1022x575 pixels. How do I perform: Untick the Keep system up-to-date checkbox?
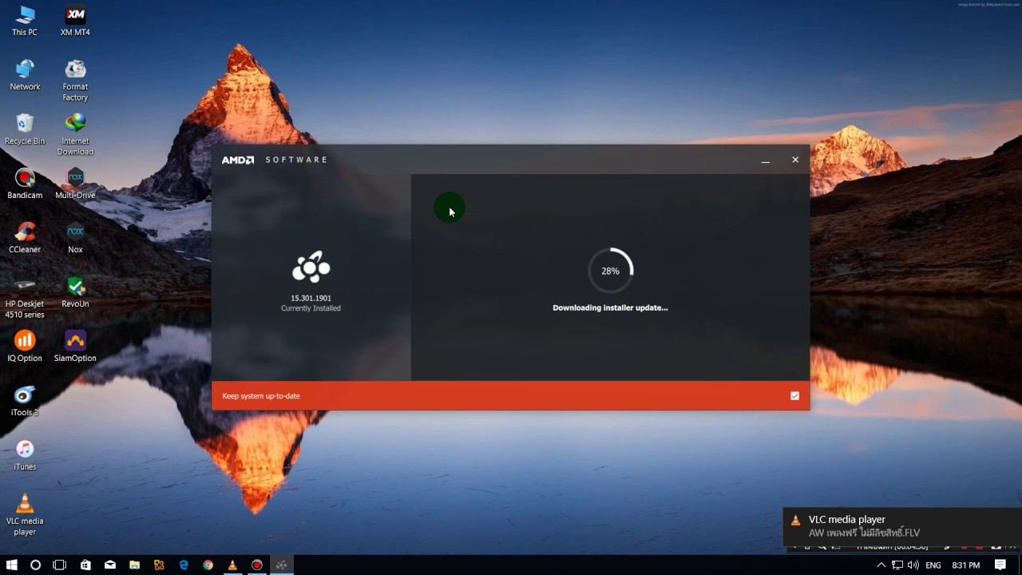pyautogui.click(x=794, y=396)
